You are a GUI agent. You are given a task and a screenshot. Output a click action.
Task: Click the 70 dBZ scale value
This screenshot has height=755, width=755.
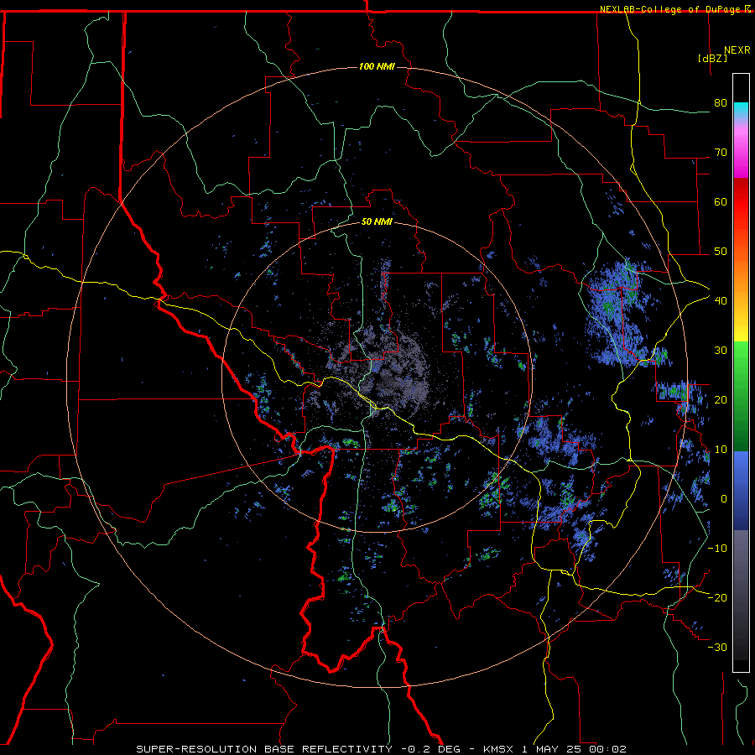click(x=721, y=153)
